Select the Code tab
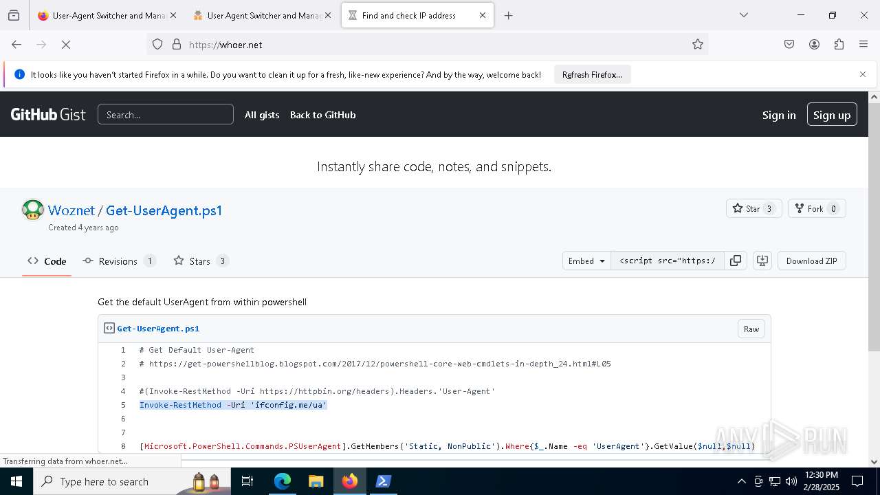880x495 pixels. point(47,261)
